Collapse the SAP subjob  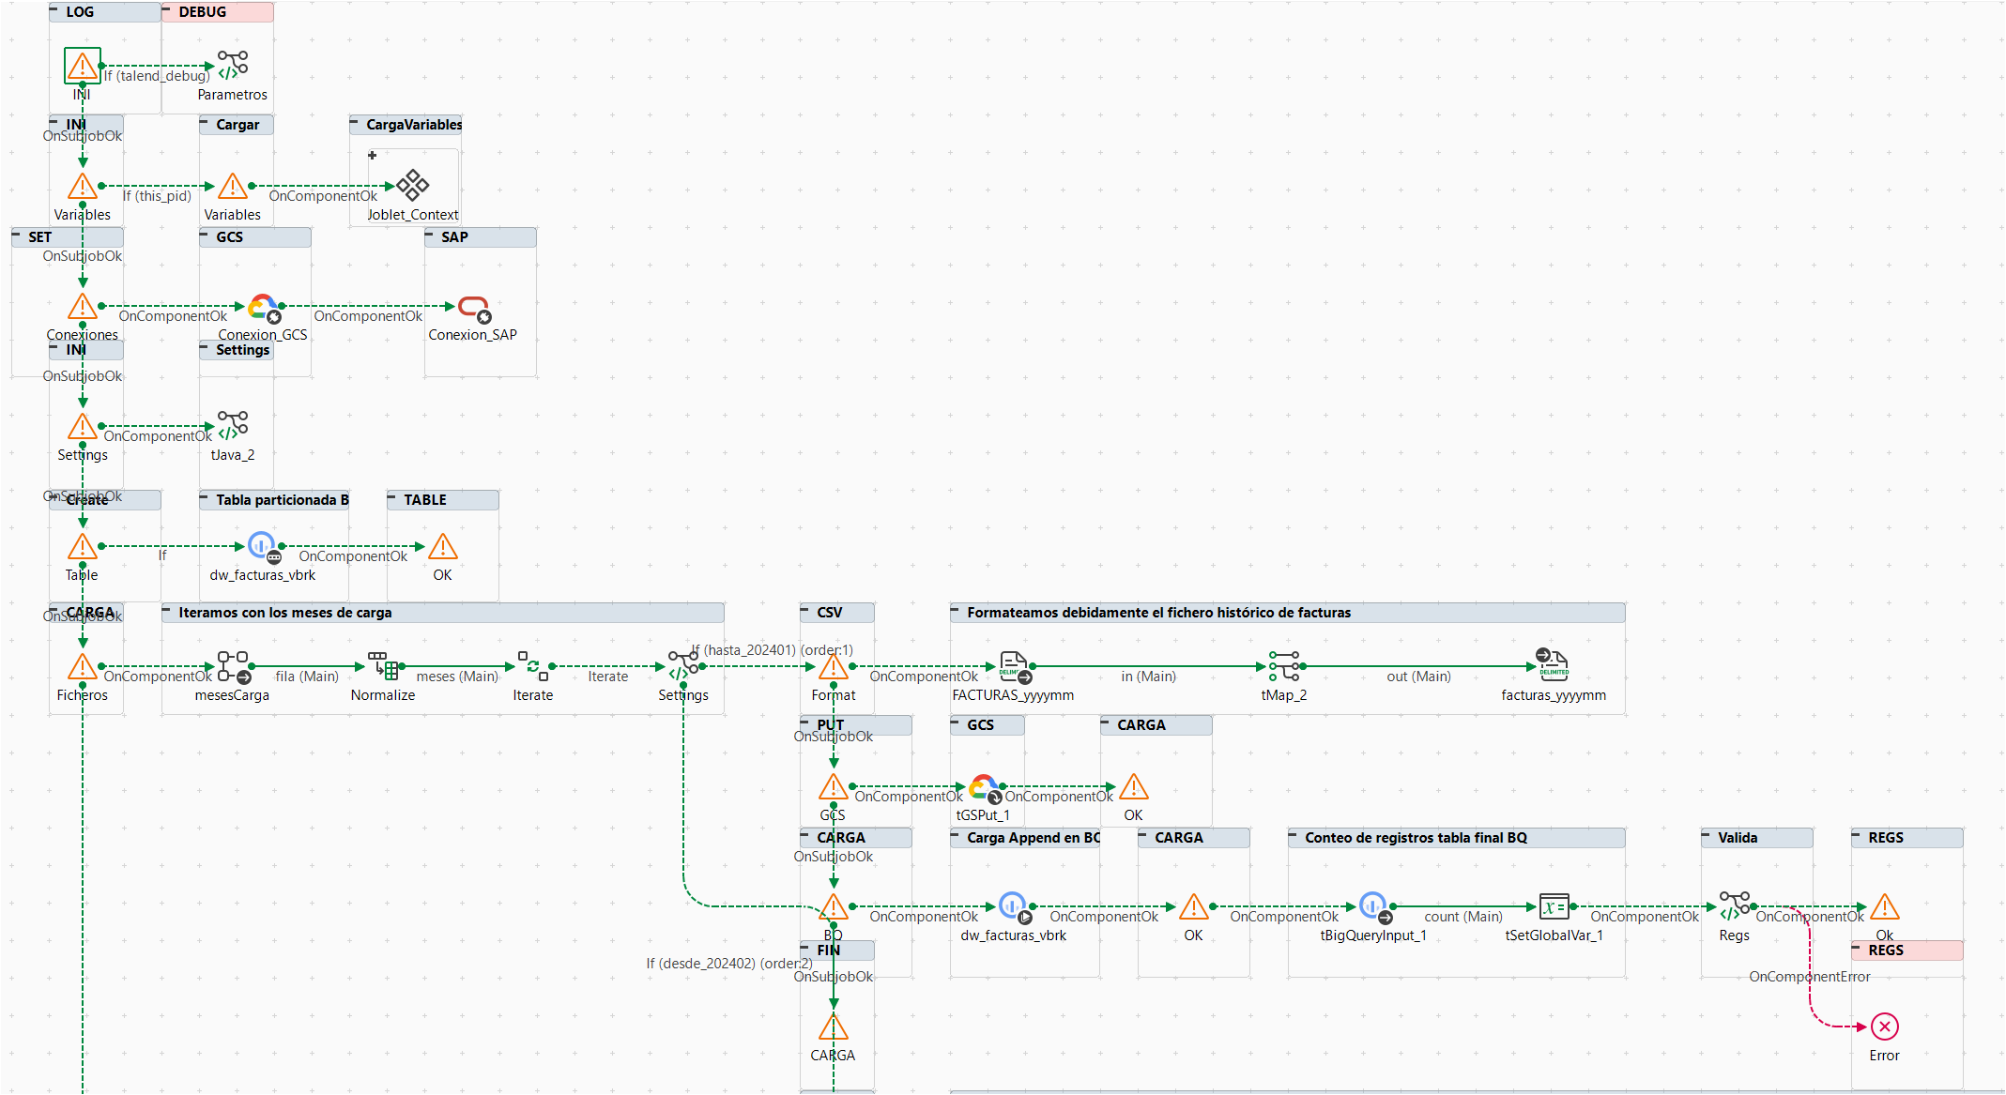coord(429,234)
